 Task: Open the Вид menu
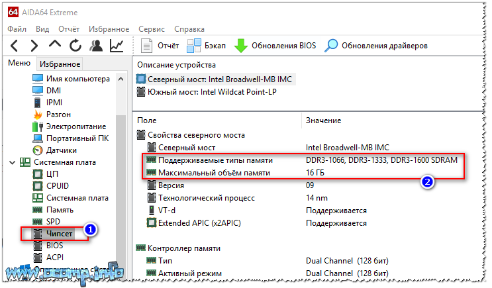42,29
